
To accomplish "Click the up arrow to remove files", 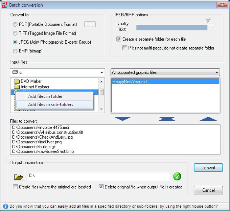I will pos(208,119).
